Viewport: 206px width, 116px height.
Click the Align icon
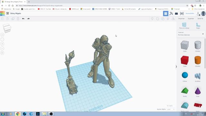tap(168, 19)
